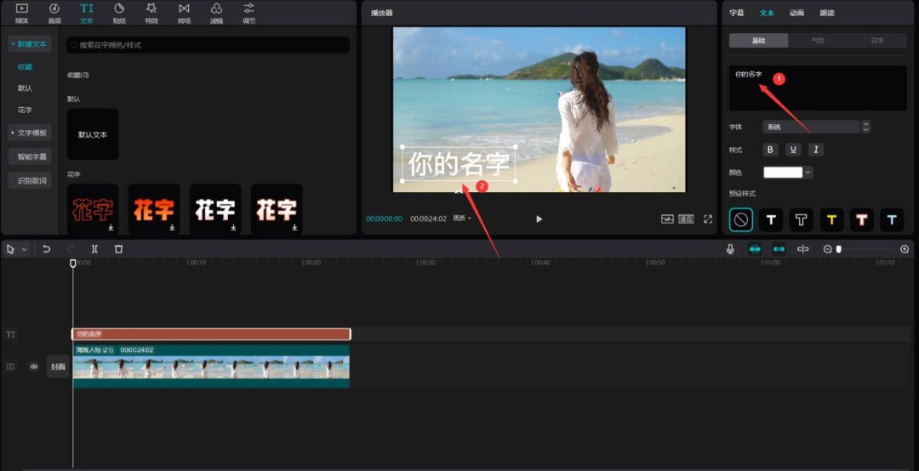919x471 pixels.
Task: Switch to the 朗读 tab
Action: (827, 13)
